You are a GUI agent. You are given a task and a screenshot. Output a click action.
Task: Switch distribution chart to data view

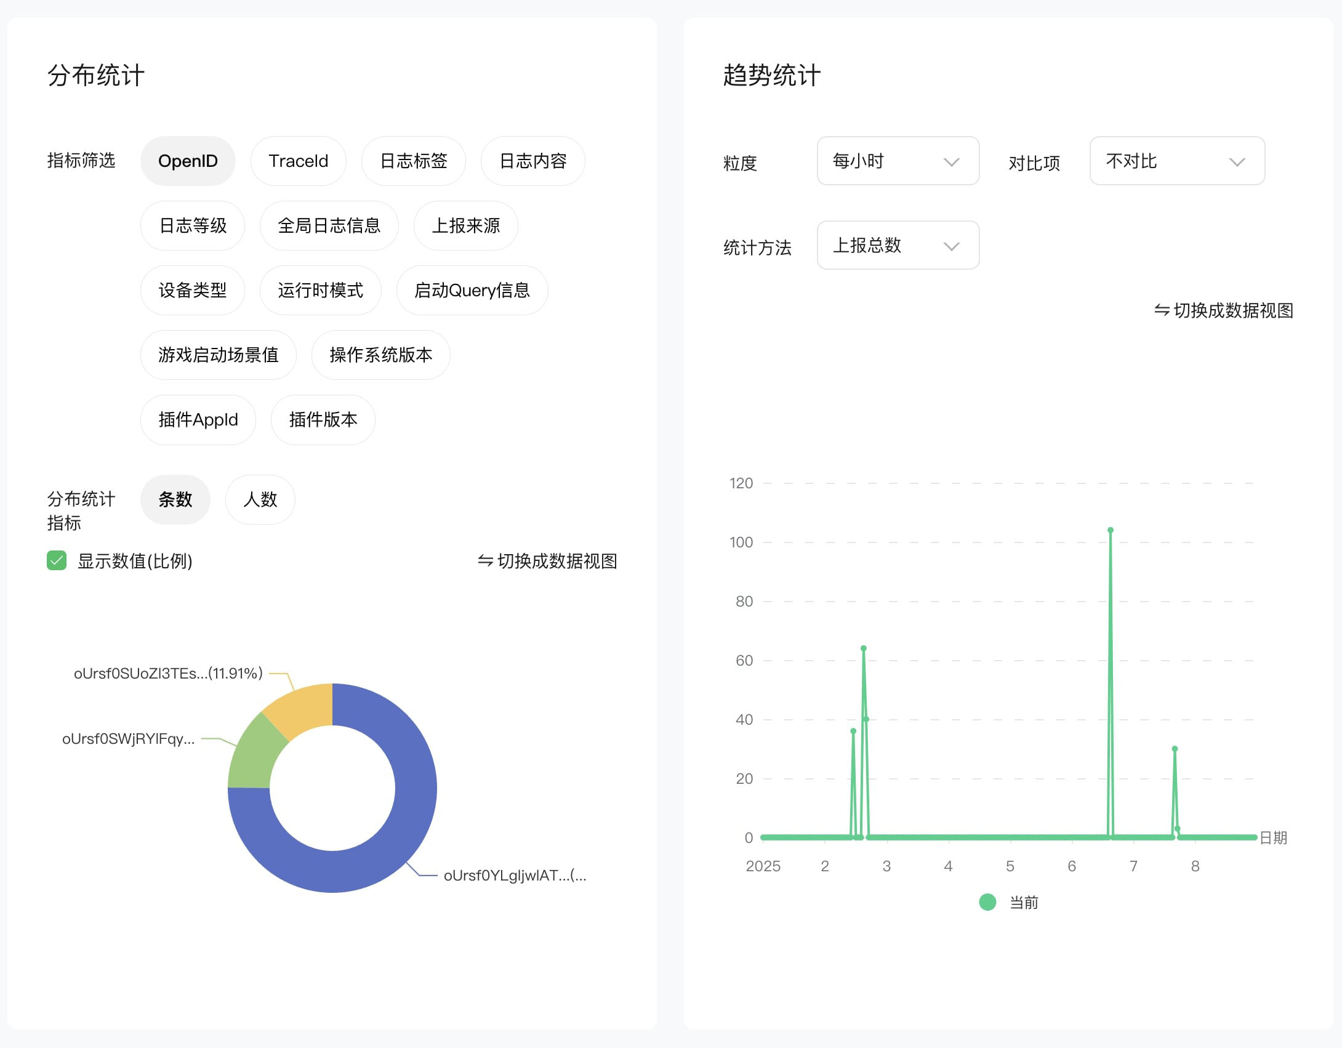(x=547, y=561)
